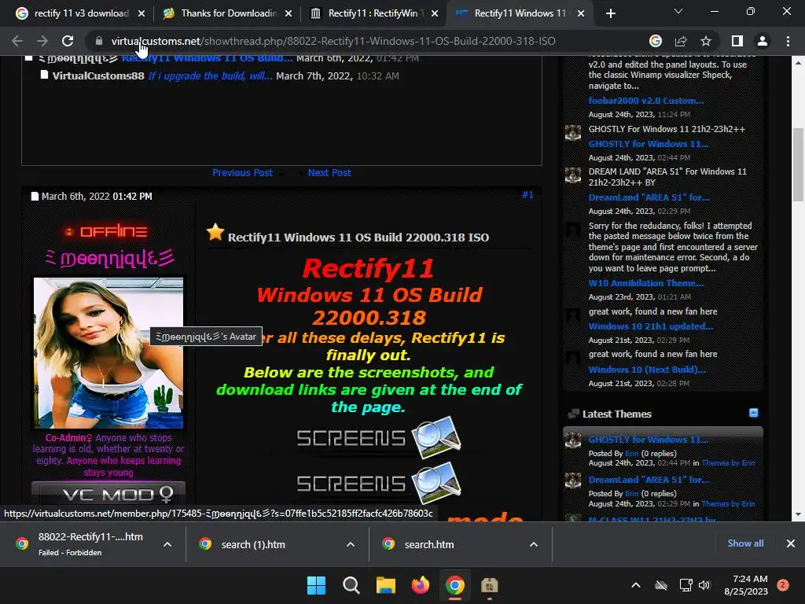Reload the current page
This screenshot has width=805, height=604.
[x=68, y=41]
